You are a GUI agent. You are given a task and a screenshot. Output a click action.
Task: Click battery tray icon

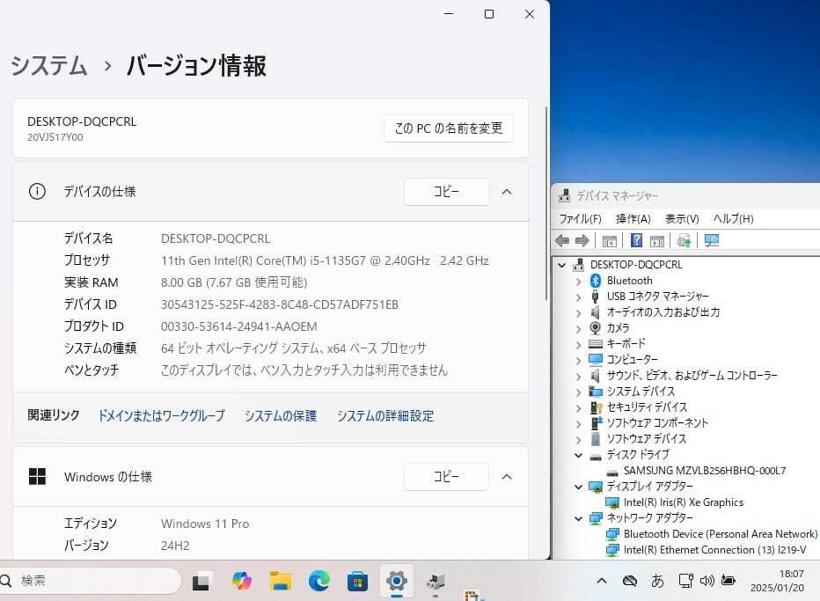(x=728, y=580)
